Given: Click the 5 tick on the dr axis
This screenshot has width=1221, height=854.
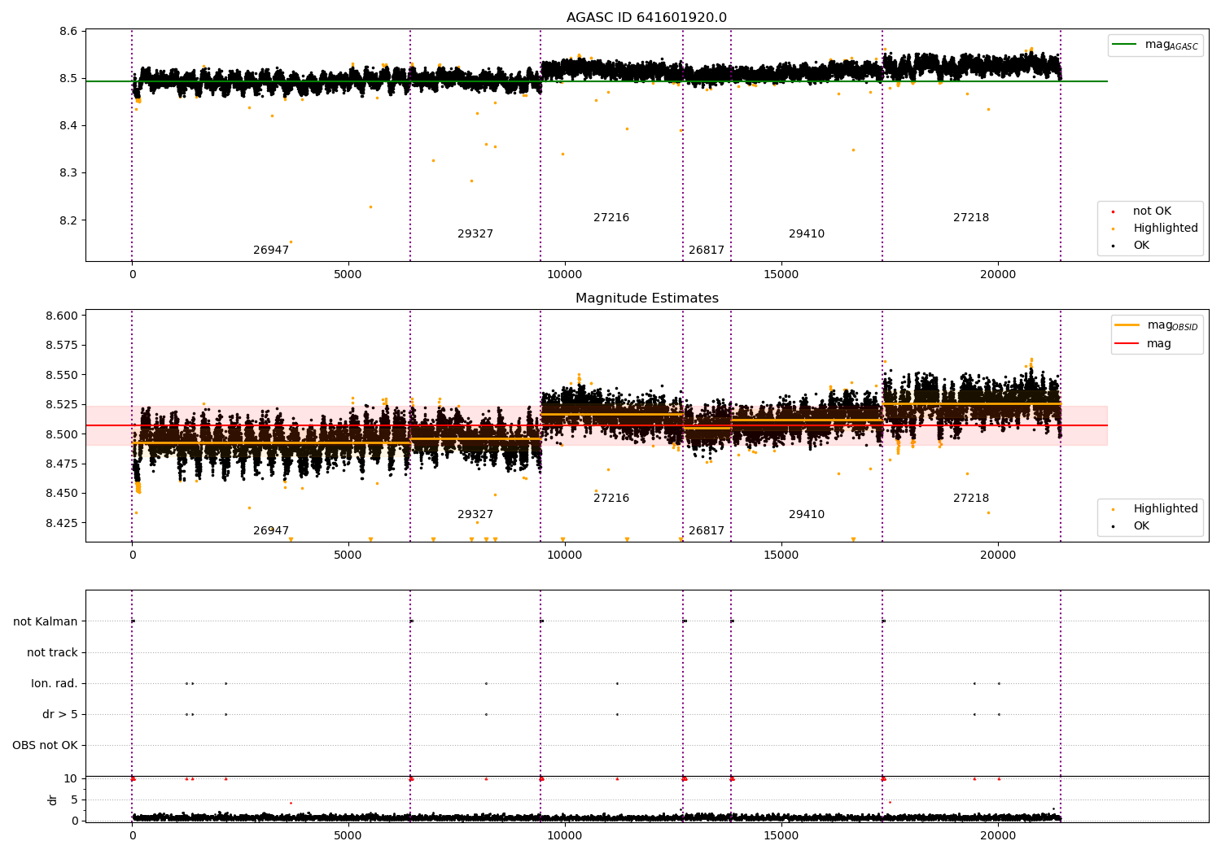Looking at the screenshot, I should 74,800.
